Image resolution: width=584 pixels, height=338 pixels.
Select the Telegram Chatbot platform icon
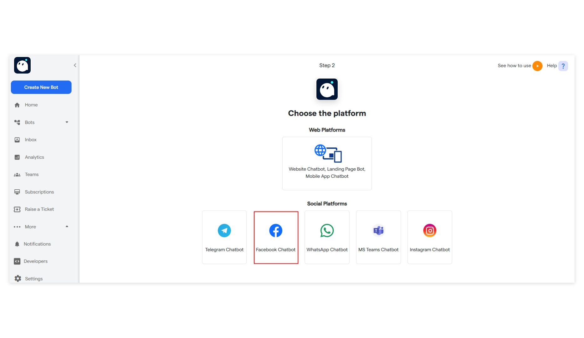(x=224, y=231)
